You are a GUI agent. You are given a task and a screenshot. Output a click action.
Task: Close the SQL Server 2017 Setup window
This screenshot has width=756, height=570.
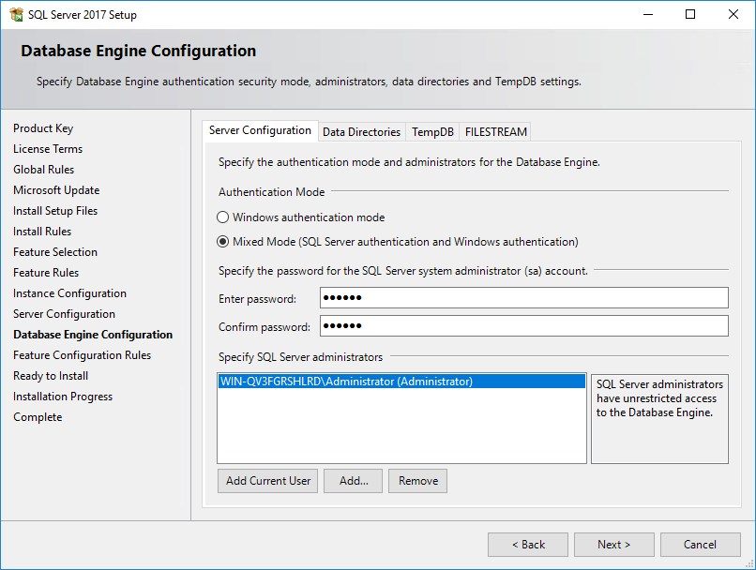[733, 14]
